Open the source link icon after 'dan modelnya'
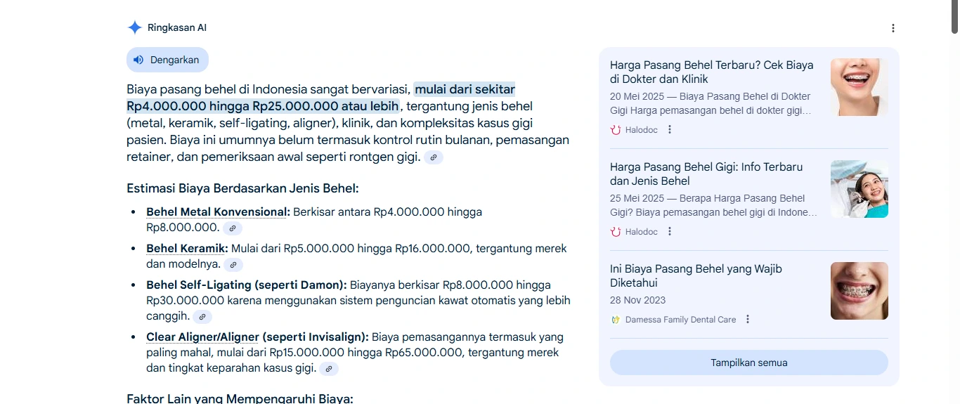 coord(233,265)
